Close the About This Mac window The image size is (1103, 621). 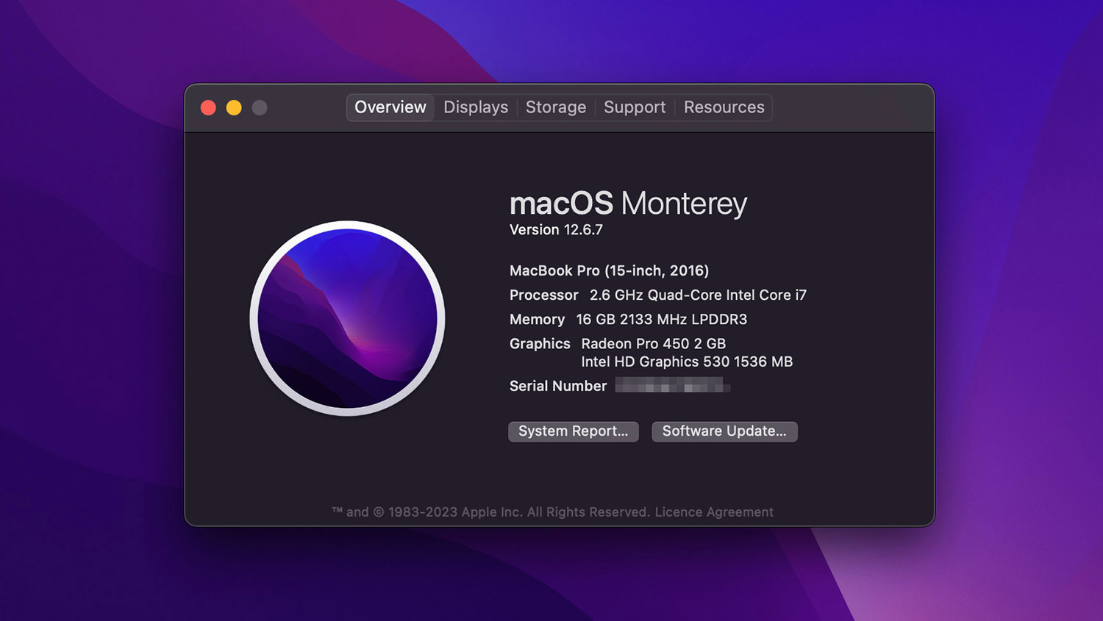tap(209, 108)
